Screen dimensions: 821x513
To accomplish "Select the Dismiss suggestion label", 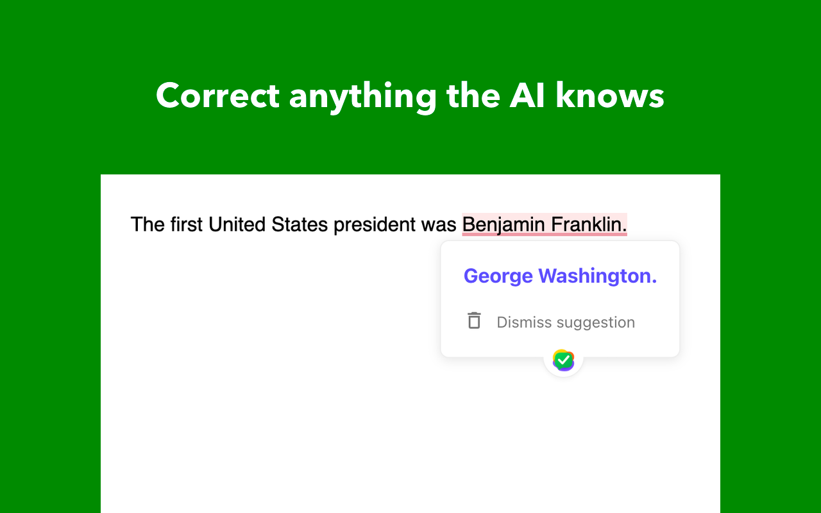I will pyautogui.click(x=566, y=322).
